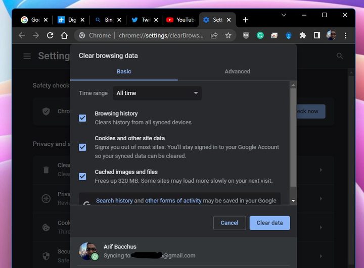Screen dimensions: 364x268
Task: Close the Bing tab
Action: click(x=119, y=20)
